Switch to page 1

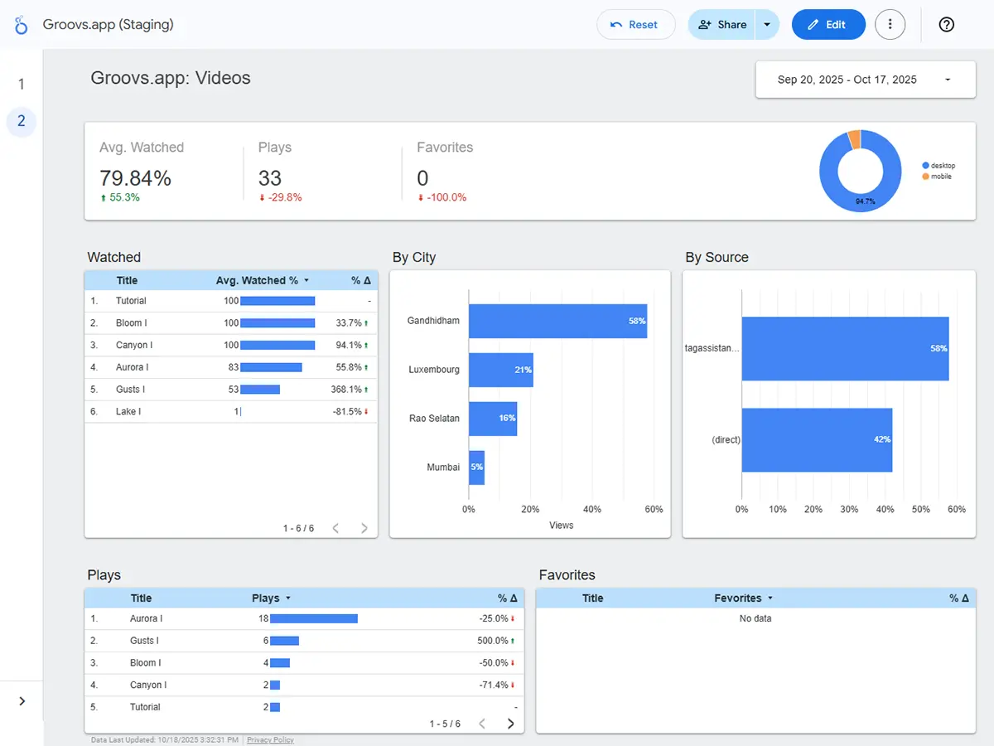coord(22,85)
